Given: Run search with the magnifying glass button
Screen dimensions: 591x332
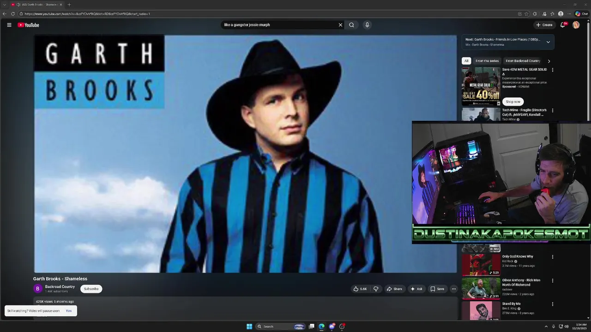Looking at the screenshot, I should coord(351,25).
